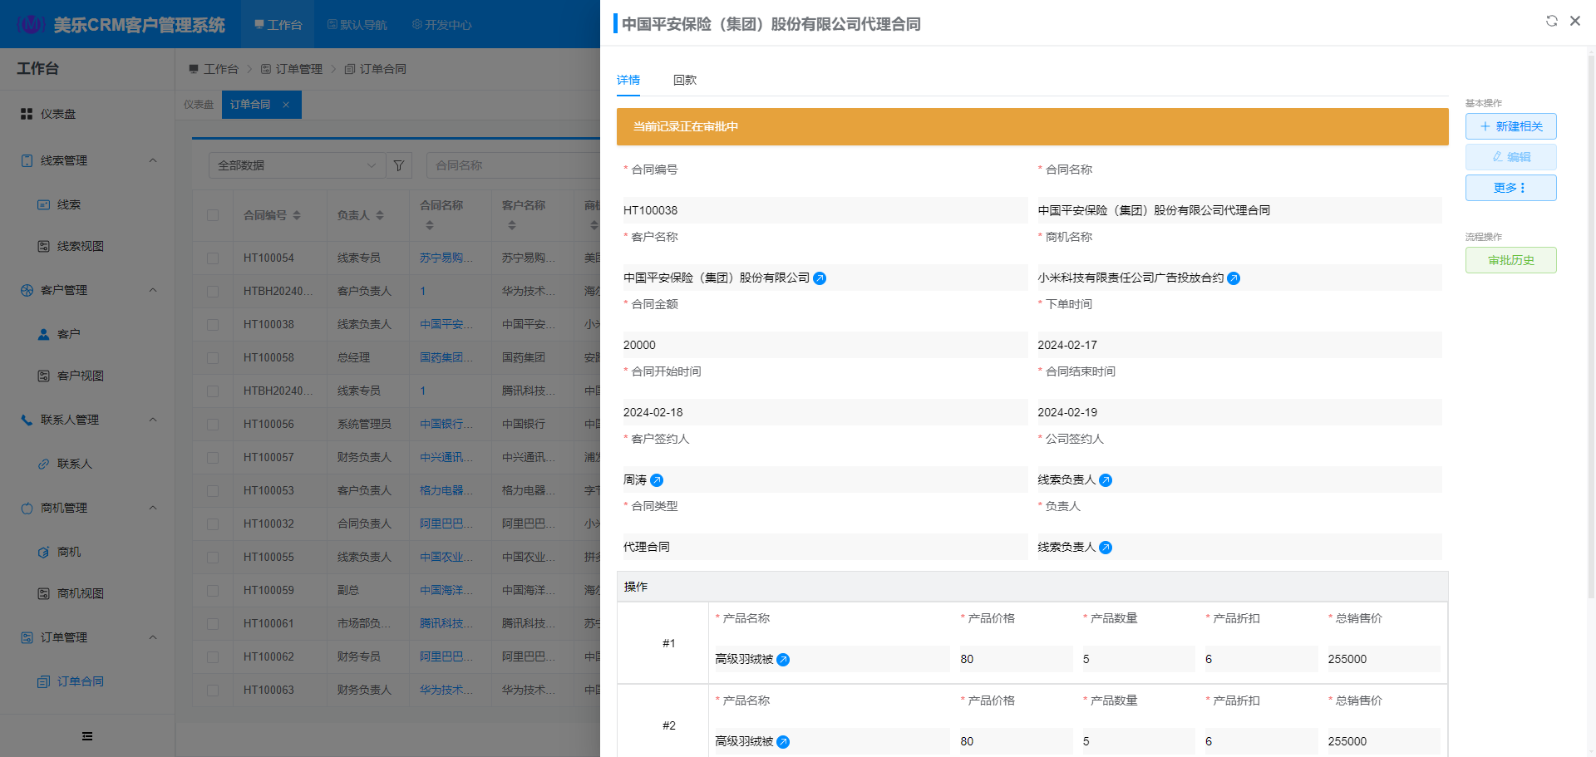Image resolution: width=1596 pixels, height=757 pixels.
Task: Open link icon next to 中国平安保险 customer name
Action: (820, 278)
